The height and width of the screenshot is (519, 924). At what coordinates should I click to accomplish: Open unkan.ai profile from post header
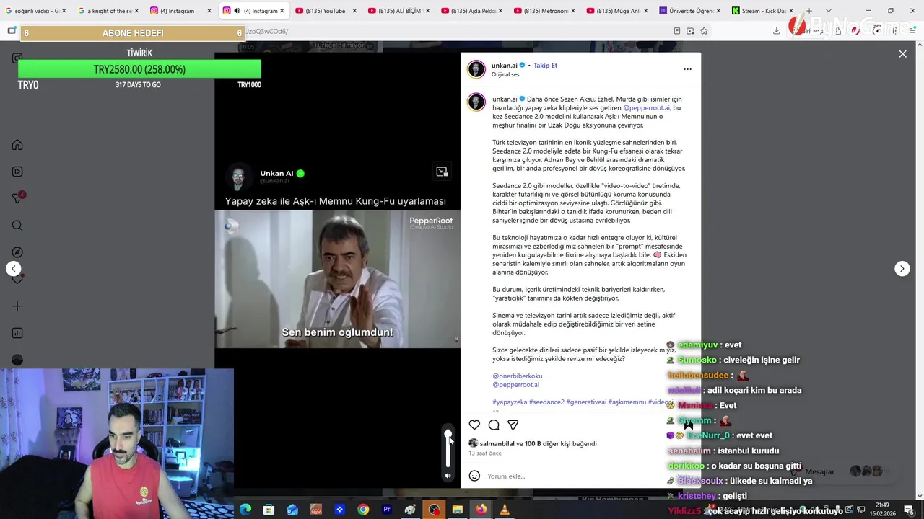(x=504, y=66)
